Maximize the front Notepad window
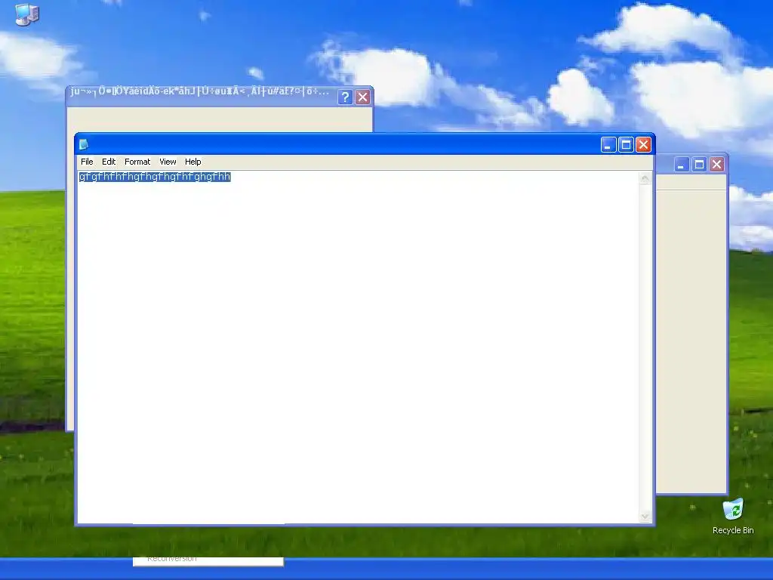 click(x=626, y=144)
